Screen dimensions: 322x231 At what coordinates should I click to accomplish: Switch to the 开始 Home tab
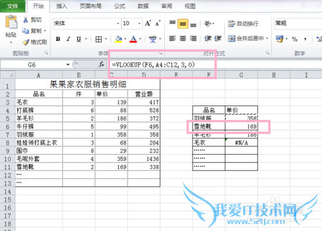(38, 6)
